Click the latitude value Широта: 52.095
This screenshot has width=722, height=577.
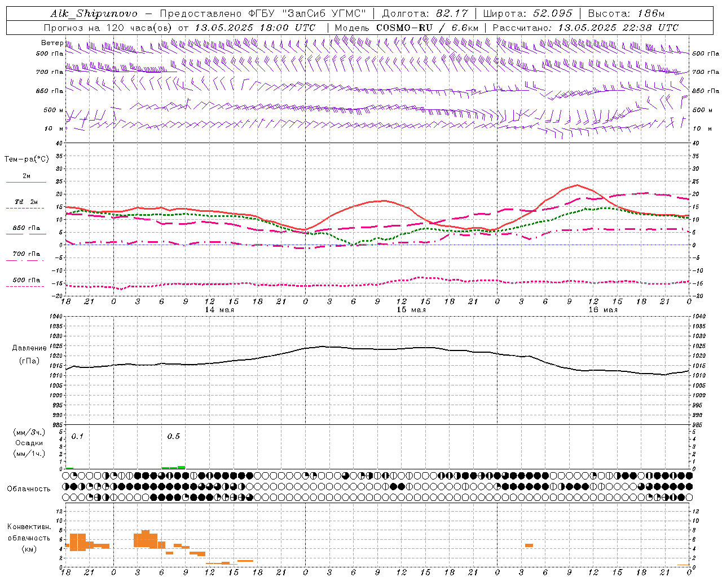528,14
